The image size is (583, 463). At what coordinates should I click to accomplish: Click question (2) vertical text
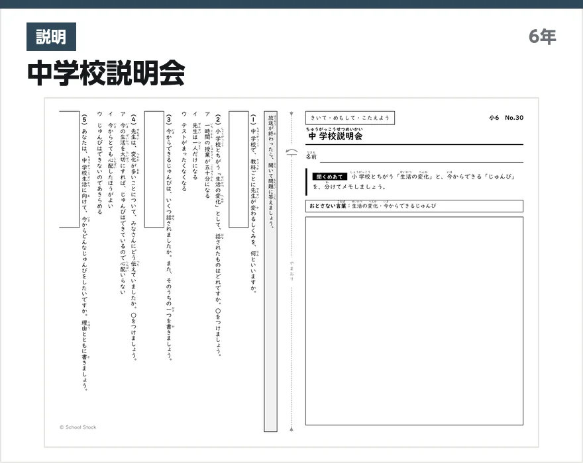point(218,235)
